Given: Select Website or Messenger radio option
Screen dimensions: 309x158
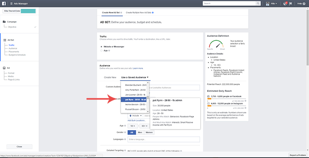Looking at the screenshot, I should 102,46.
